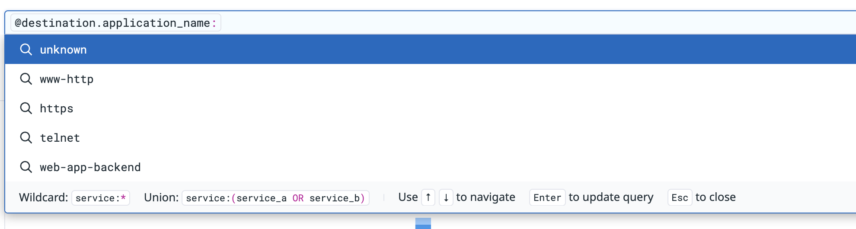The width and height of the screenshot is (856, 229).
Task: Click the up arrow navigation key icon
Action: coord(428,197)
